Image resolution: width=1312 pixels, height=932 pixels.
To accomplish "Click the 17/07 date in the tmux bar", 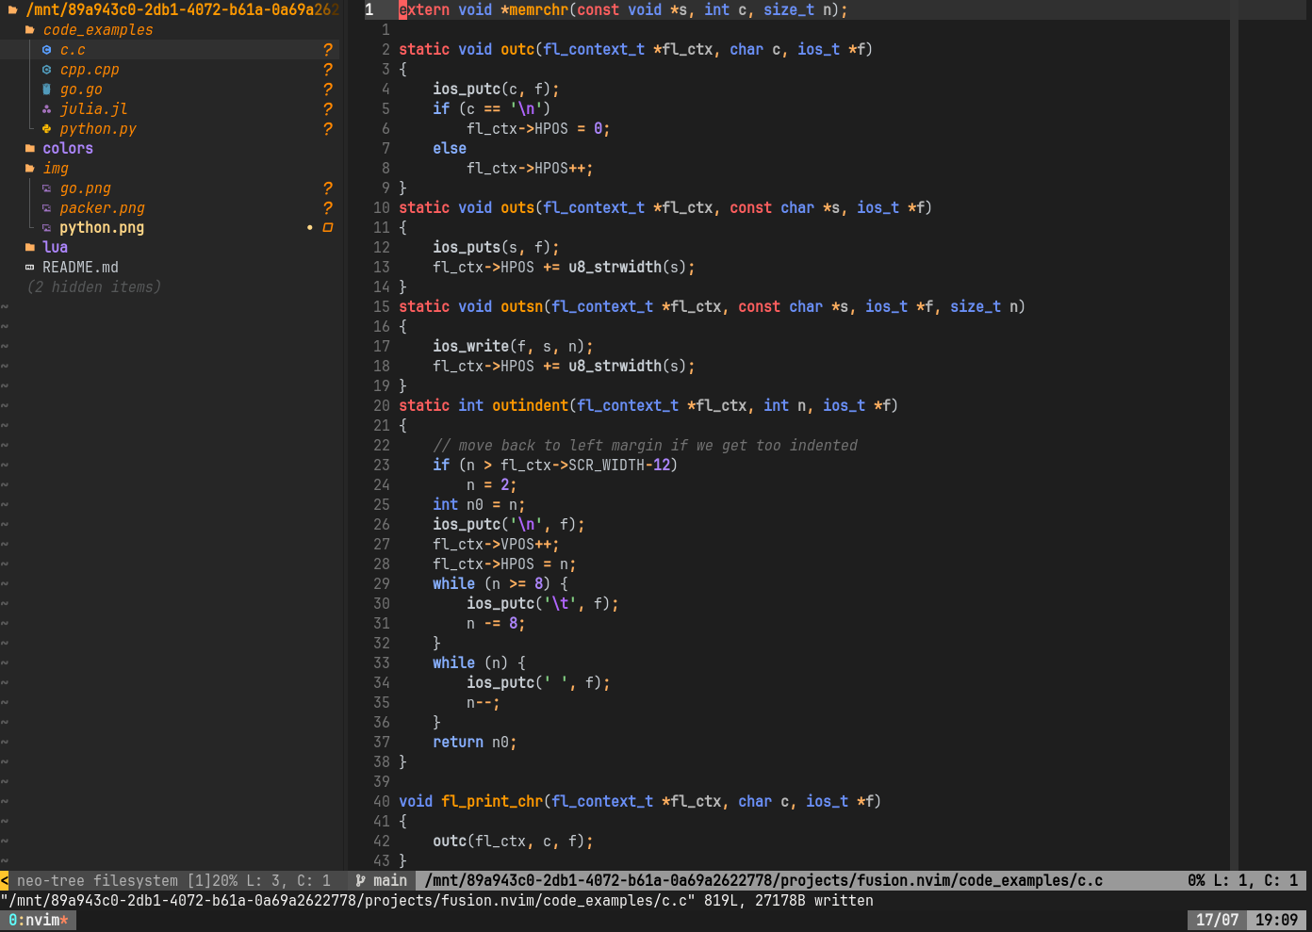I will point(1218,920).
